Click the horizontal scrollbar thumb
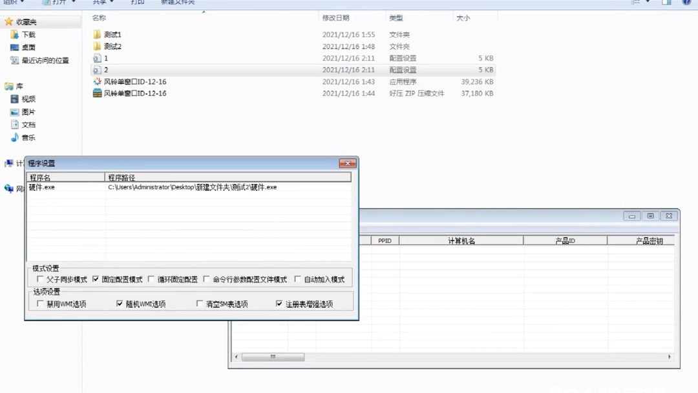This screenshot has height=393, width=698. coord(272,357)
